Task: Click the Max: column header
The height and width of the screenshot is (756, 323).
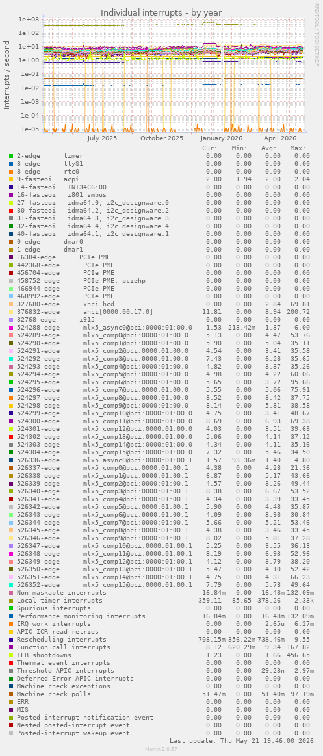Action: (298, 148)
